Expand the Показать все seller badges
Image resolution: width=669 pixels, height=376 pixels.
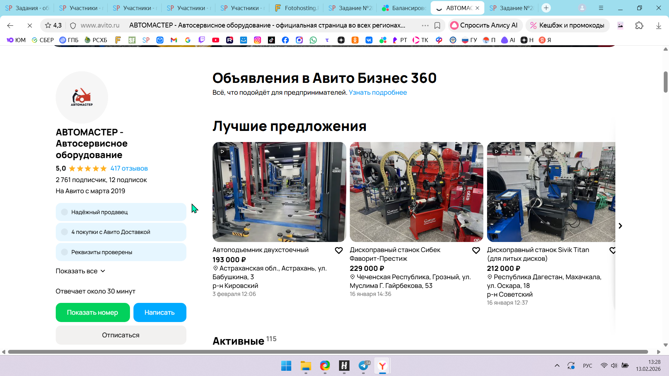point(80,271)
